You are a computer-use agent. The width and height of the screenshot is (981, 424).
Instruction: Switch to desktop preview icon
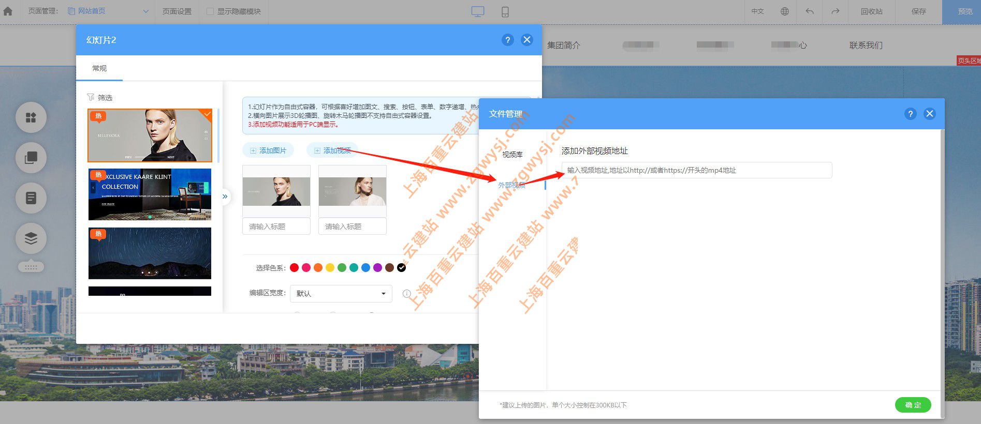pyautogui.click(x=478, y=11)
